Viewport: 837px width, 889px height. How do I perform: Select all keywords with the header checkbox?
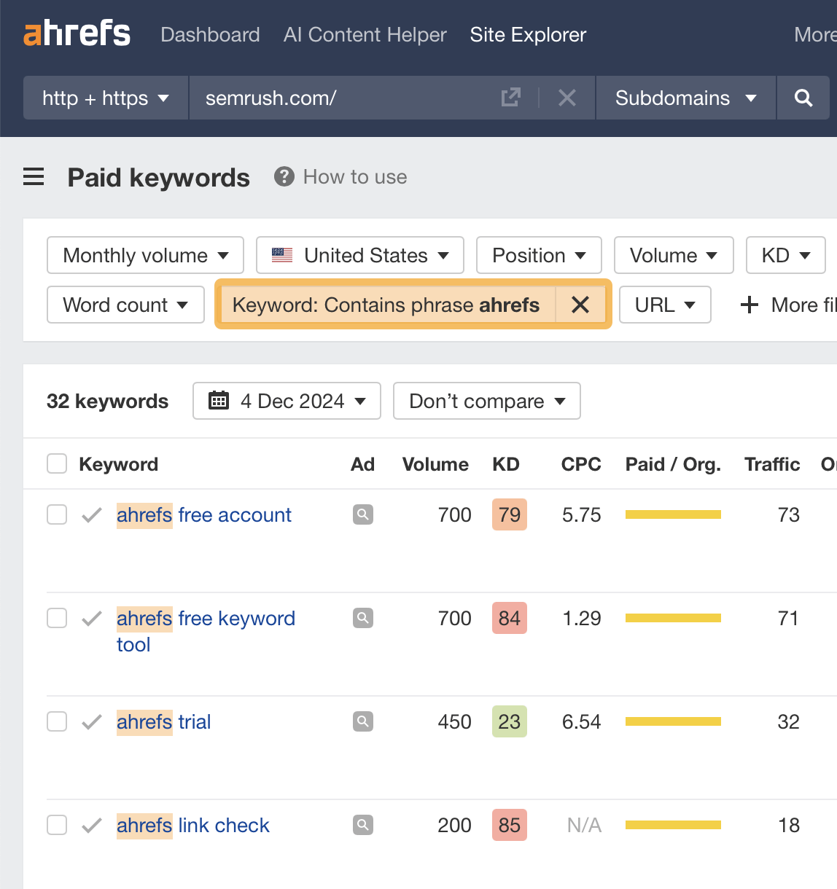[56, 463]
